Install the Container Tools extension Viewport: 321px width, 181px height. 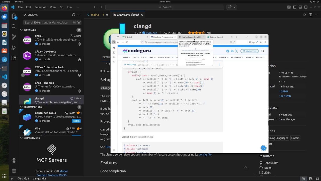[x=76, y=121]
